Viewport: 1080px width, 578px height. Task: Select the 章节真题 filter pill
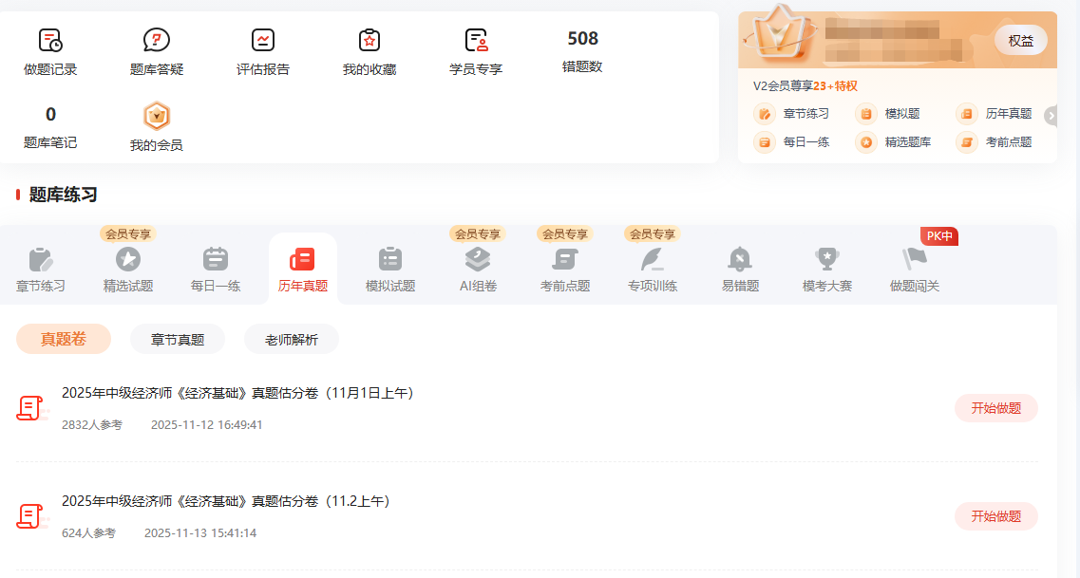(x=178, y=339)
